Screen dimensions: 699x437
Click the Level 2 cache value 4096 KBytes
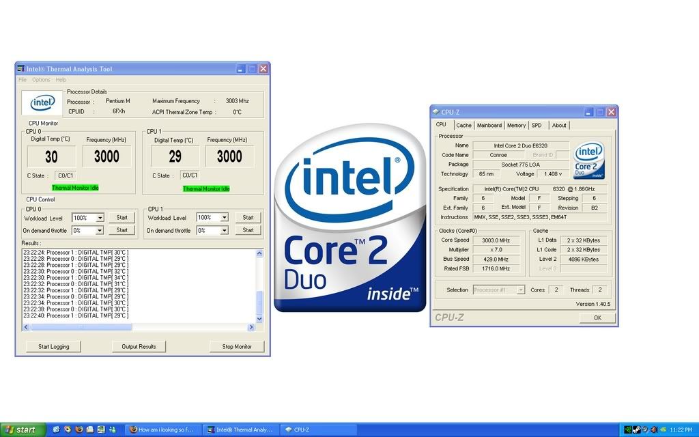[584, 259]
